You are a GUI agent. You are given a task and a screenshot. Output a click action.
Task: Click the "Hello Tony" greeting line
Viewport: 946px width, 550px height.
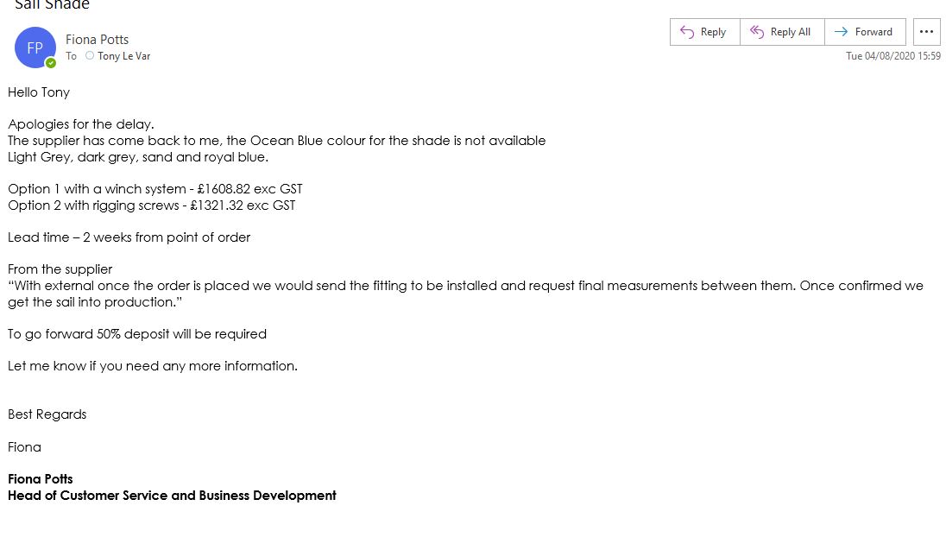(39, 92)
